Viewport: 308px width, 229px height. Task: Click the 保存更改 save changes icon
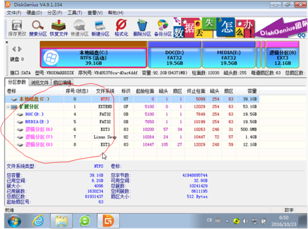click(x=17, y=28)
